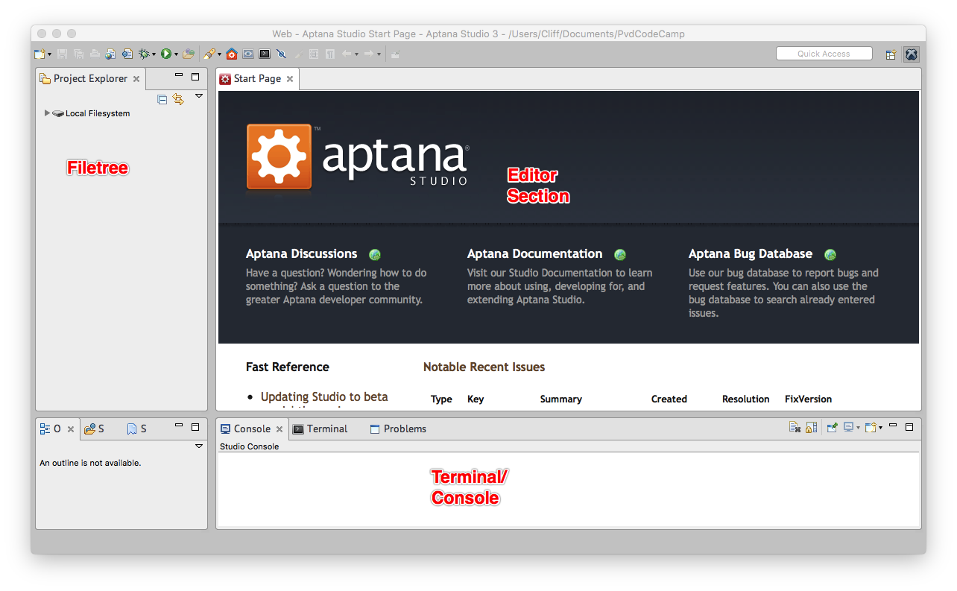Open the Forward history dropdown arrow
The height and width of the screenshot is (591, 957).
379,54
